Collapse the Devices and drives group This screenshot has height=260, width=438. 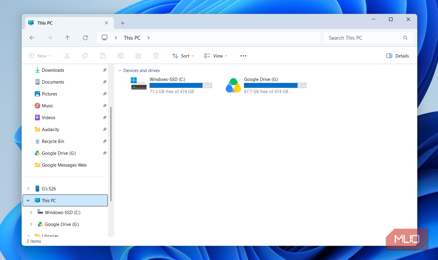120,71
